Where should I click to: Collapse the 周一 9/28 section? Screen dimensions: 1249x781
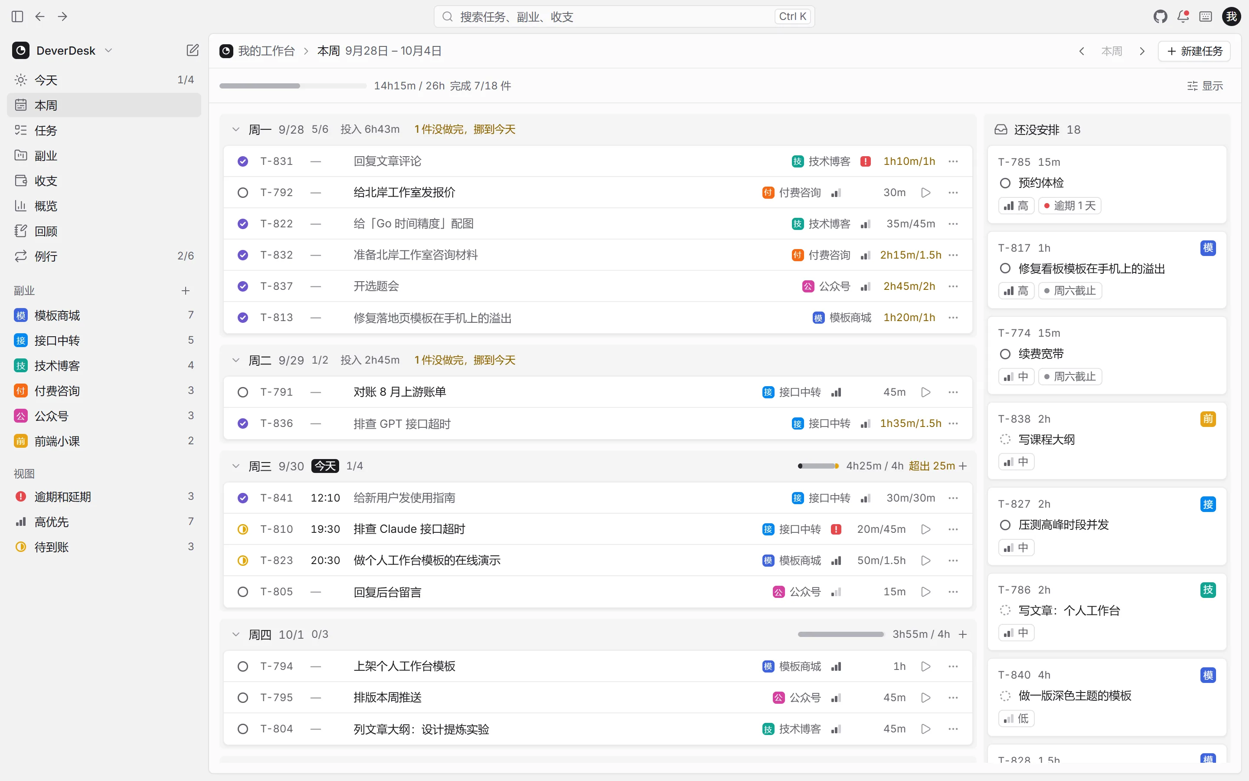(x=236, y=129)
